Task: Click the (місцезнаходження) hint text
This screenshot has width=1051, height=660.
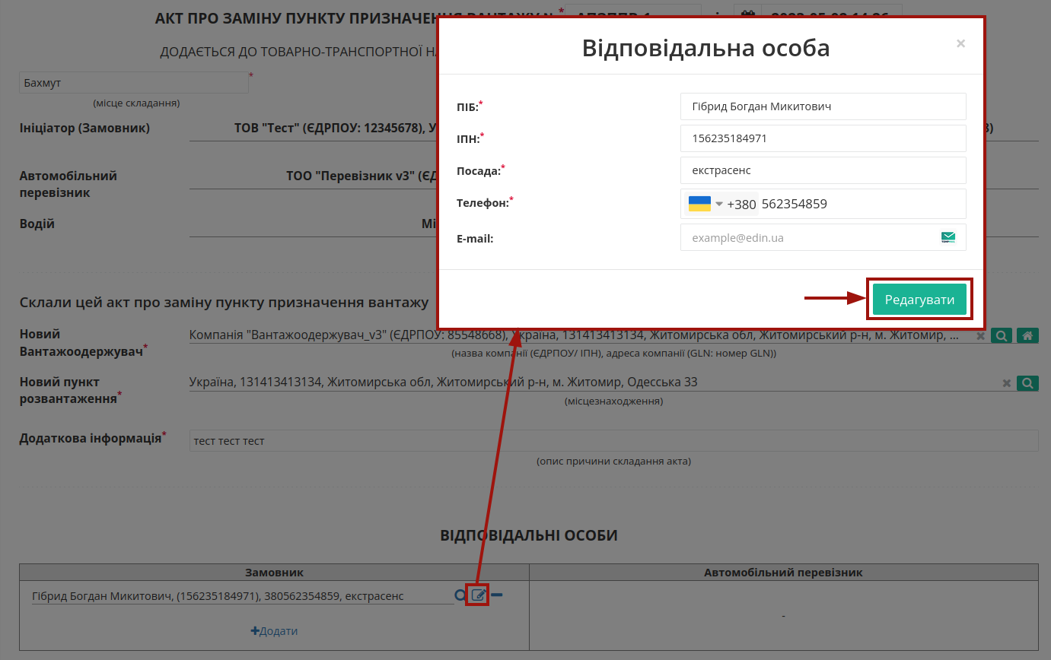Action: 613,401
